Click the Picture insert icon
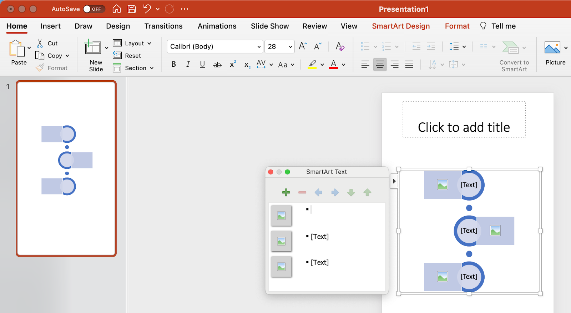This screenshot has height=313, width=571. click(x=552, y=47)
